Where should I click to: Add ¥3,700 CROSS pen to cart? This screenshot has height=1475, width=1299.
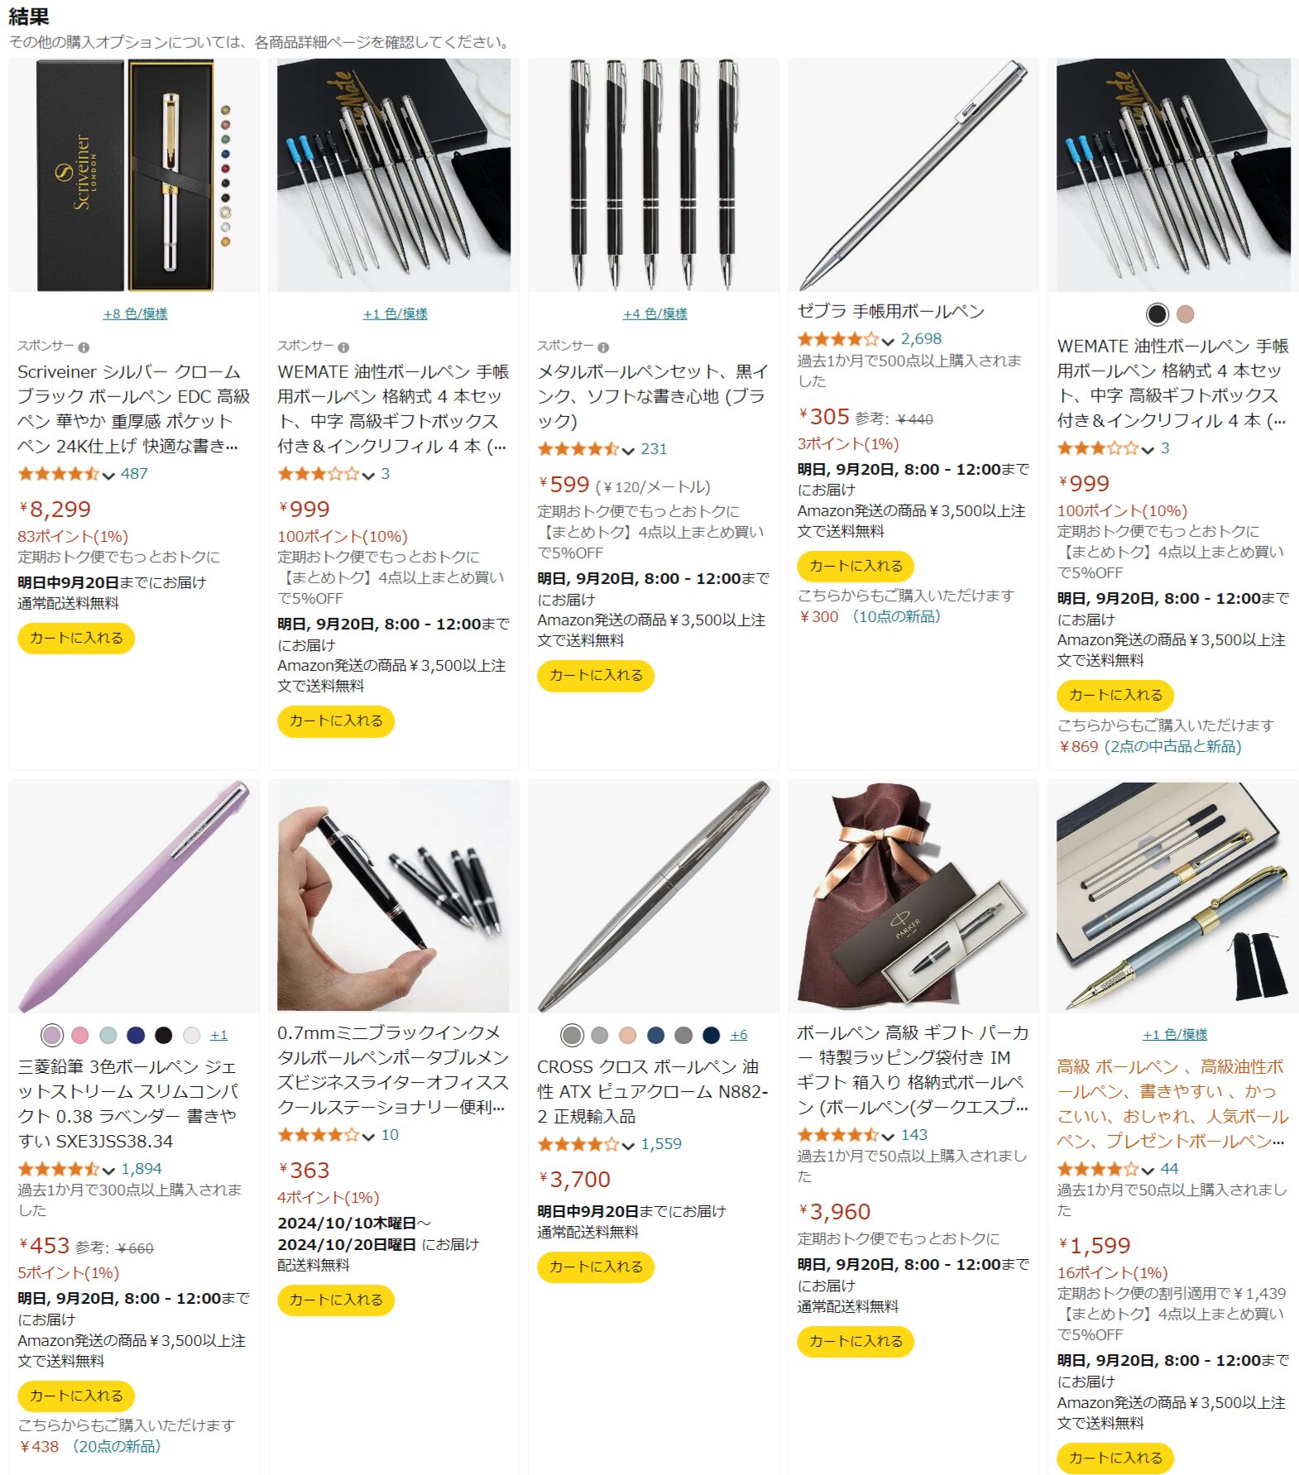coord(596,1267)
